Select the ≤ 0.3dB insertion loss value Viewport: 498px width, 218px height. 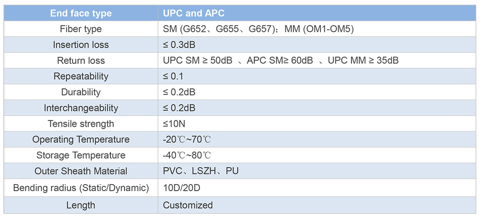coord(179,45)
